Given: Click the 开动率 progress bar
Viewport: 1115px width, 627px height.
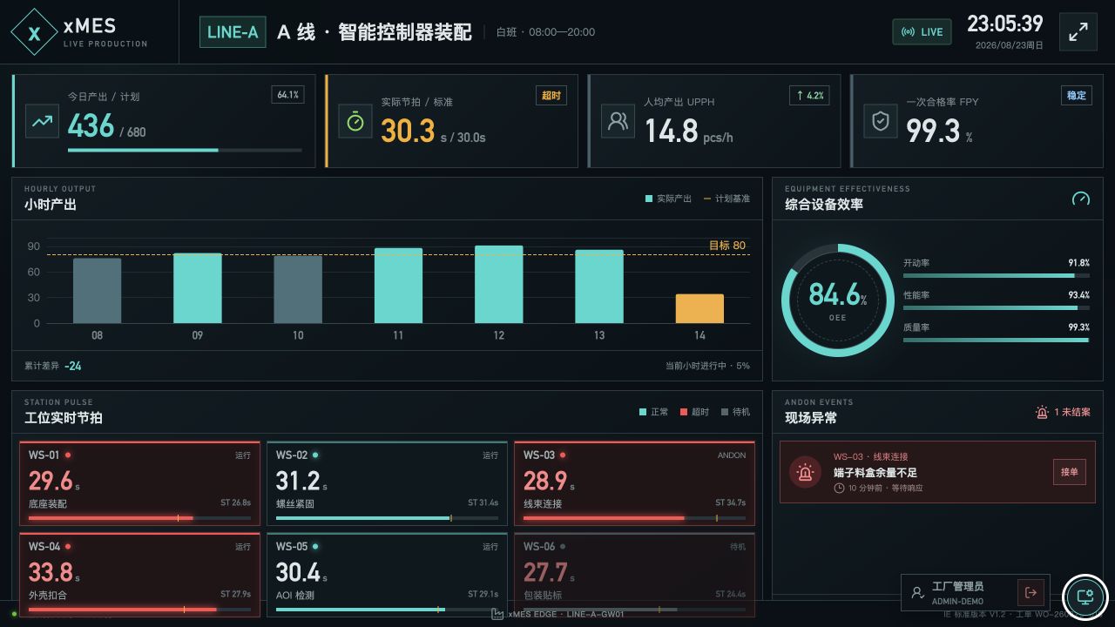Looking at the screenshot, I should coord(997,276).
